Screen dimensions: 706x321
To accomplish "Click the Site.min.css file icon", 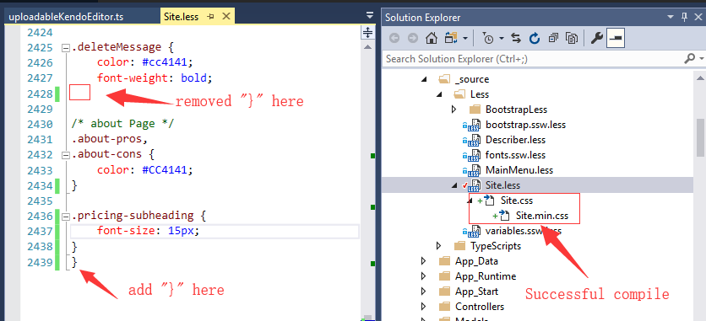I will 505,216.
